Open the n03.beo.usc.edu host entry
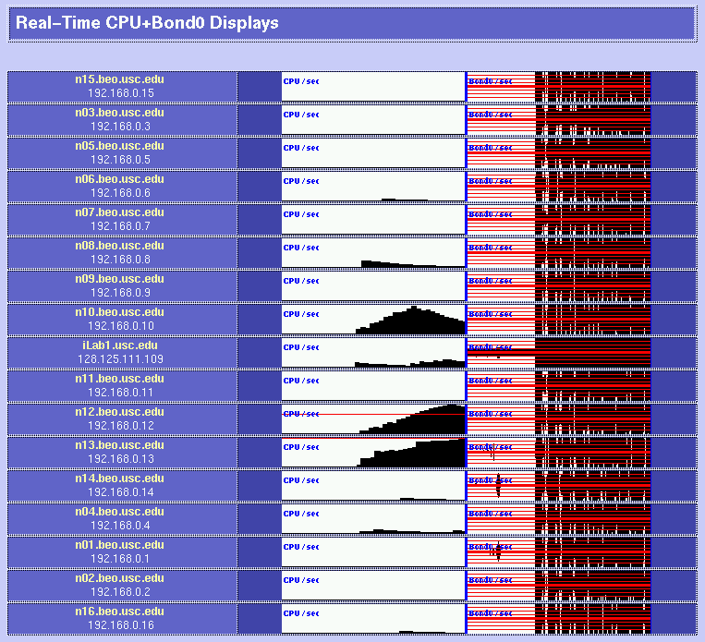The image size is (705, 642). (120, 113)
